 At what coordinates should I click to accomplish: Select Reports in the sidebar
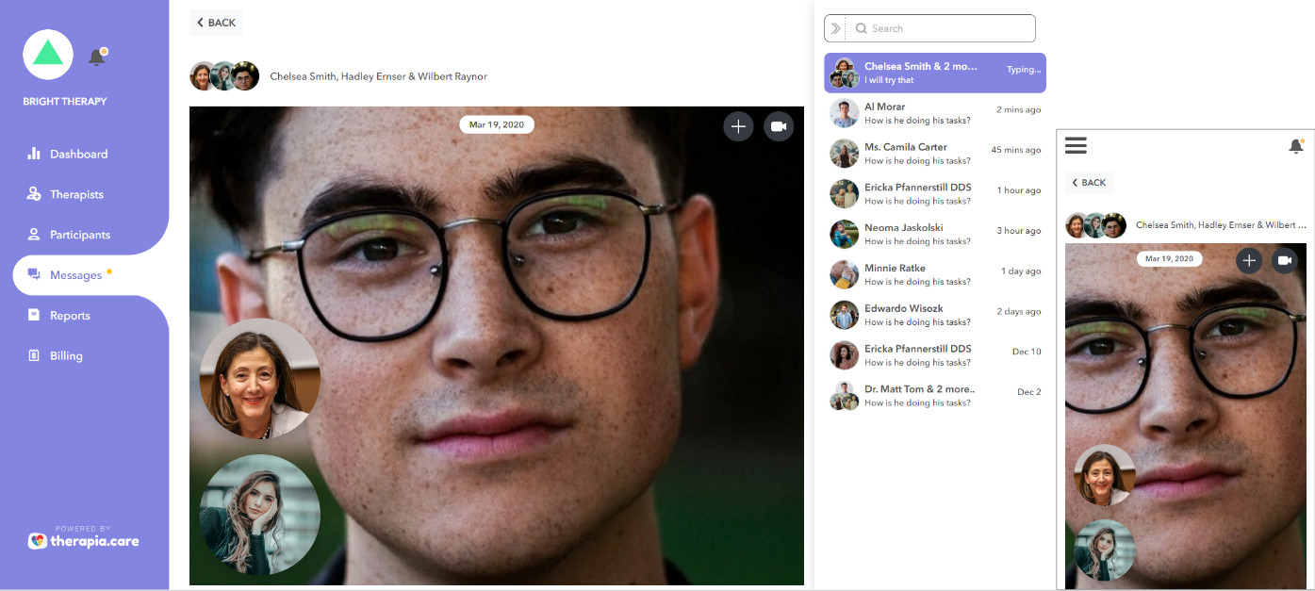coord(70,316)
